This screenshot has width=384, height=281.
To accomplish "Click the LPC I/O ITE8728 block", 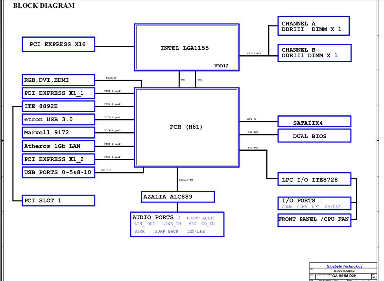I will (314, 179).
